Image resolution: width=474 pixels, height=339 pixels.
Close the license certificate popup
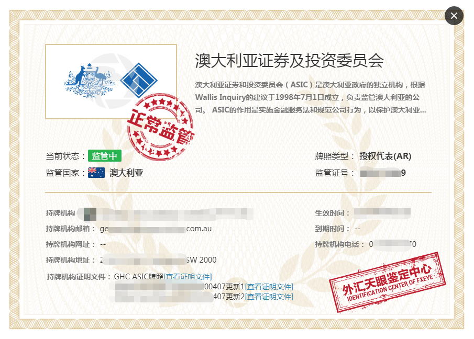click(454, 16)
